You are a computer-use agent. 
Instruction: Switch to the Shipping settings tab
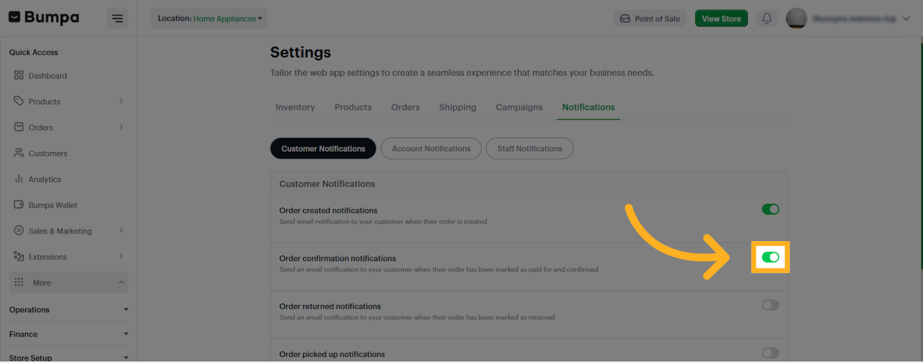[x=458, y=107]
